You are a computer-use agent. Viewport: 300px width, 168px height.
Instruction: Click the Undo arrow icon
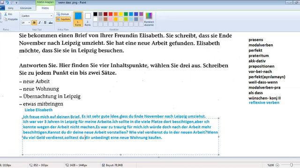click(7, 2)
